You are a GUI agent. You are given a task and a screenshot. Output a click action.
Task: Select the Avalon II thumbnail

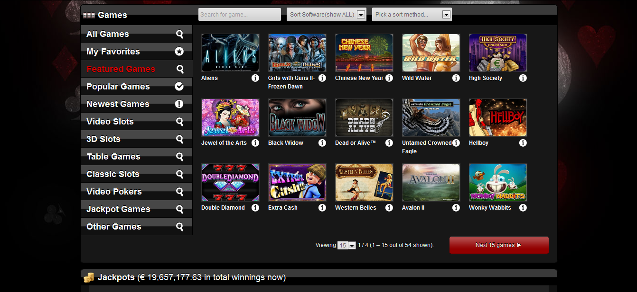pyautogui.click(x=431, y=182)
